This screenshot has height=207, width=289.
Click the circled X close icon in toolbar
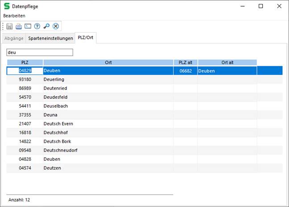click(56, 26)
